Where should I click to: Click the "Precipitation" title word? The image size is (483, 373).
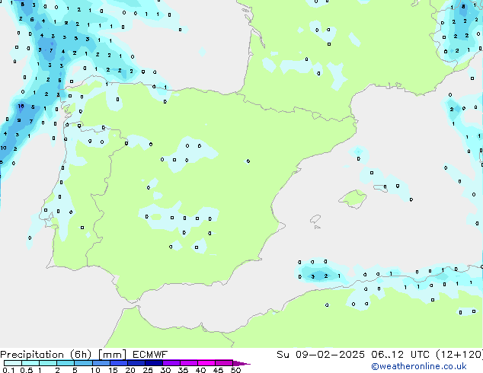tap(32, 355)
